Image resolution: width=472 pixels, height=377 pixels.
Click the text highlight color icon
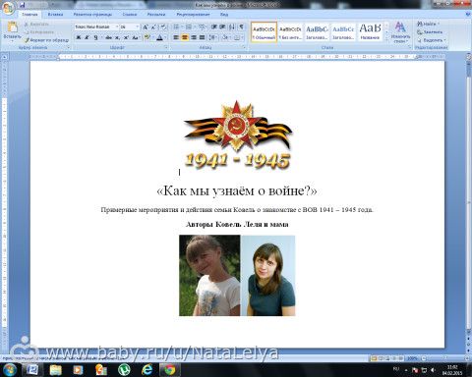click(147, 37)
